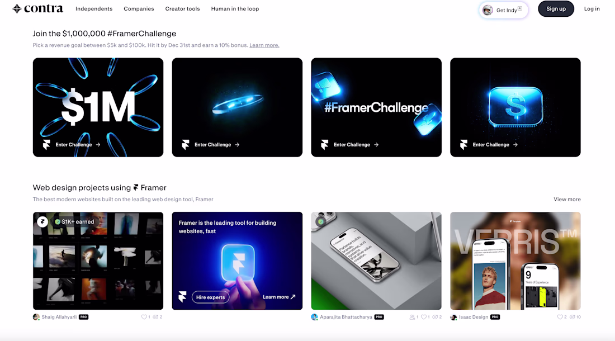Open the Companies menu
This screenshot has height=341, width=615.
point(139,8)
